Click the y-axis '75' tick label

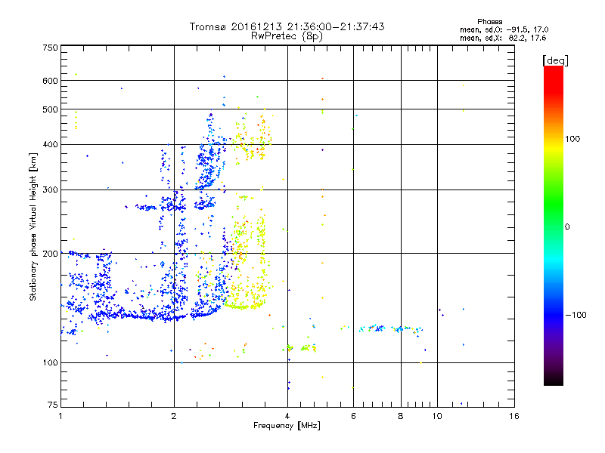pyautogui.click(x=53, y=405)
